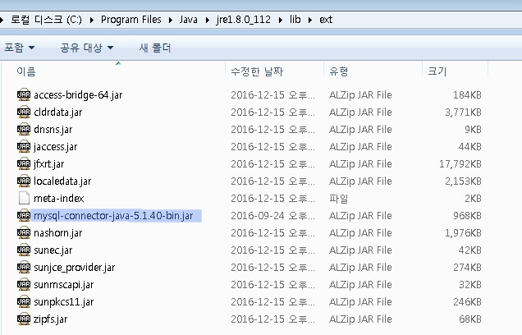Sort by the 수정한 날짜 column header
This screenshot has height=335, width=522.
(274, 71)
